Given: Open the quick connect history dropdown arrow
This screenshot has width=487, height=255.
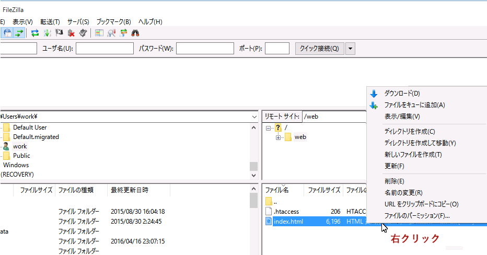Looking at the screenshot, I should pyautogui.click(x=350, y=49).
